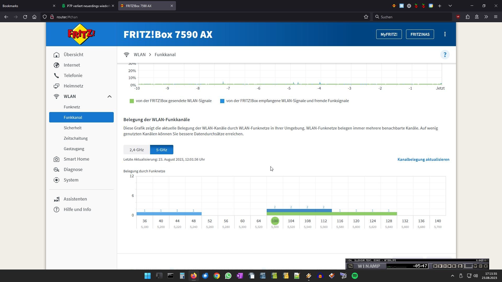Open Firefox extensions puzzle icon
The height and width of the screenshot is (282, 502).
[x=467, y=17]
